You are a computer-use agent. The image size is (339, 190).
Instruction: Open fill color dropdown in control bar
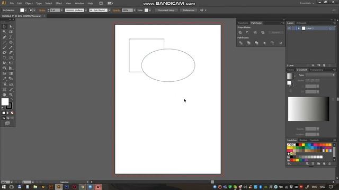coord(26,10)
